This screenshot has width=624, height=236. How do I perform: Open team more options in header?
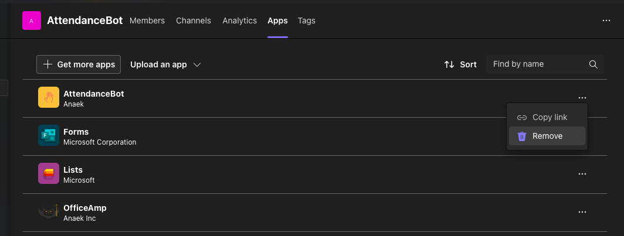[606, 20]
